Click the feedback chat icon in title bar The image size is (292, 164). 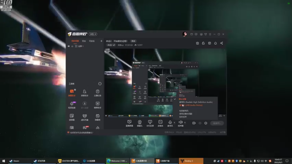pyautogui.click(x=196, y=34)
